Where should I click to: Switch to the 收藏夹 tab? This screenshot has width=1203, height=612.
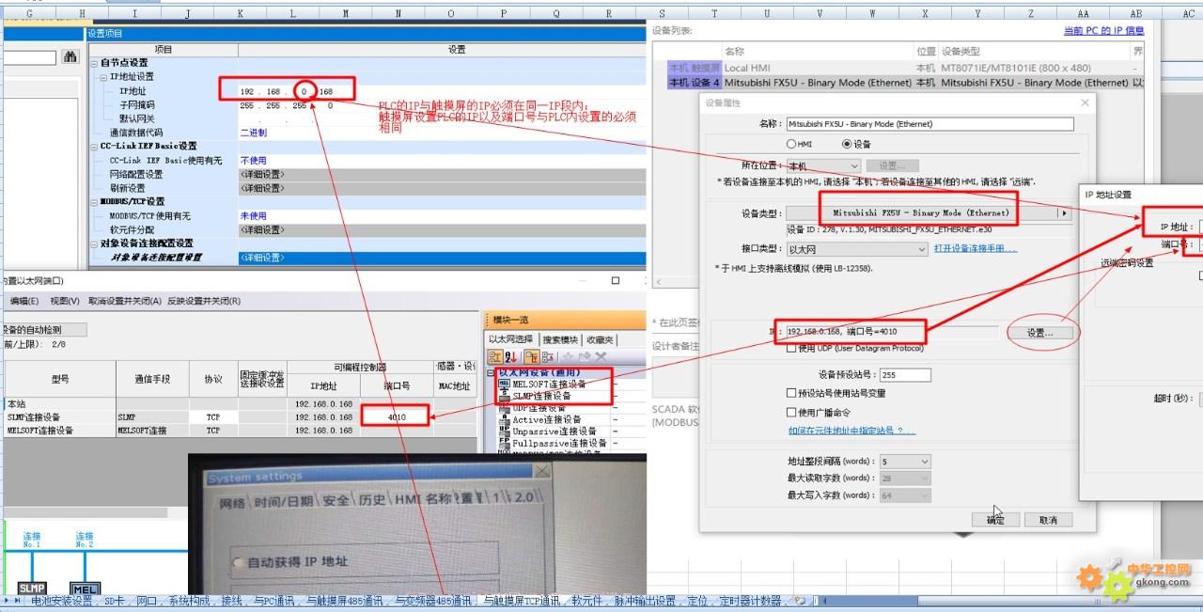tap(600, 339)
